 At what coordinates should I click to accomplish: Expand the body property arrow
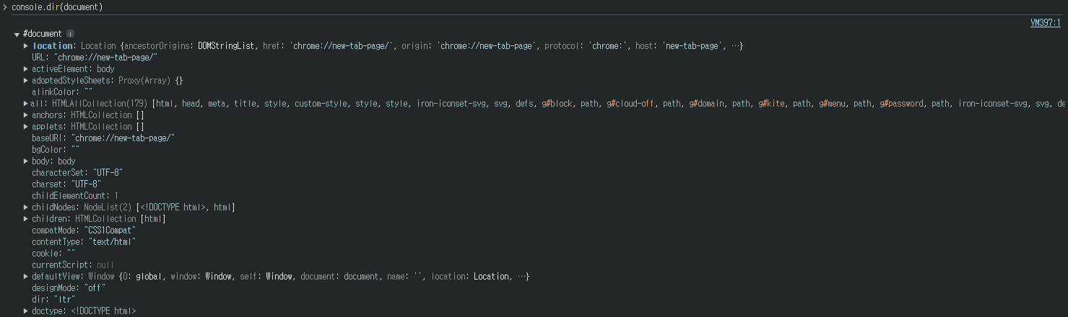(26, 161)
